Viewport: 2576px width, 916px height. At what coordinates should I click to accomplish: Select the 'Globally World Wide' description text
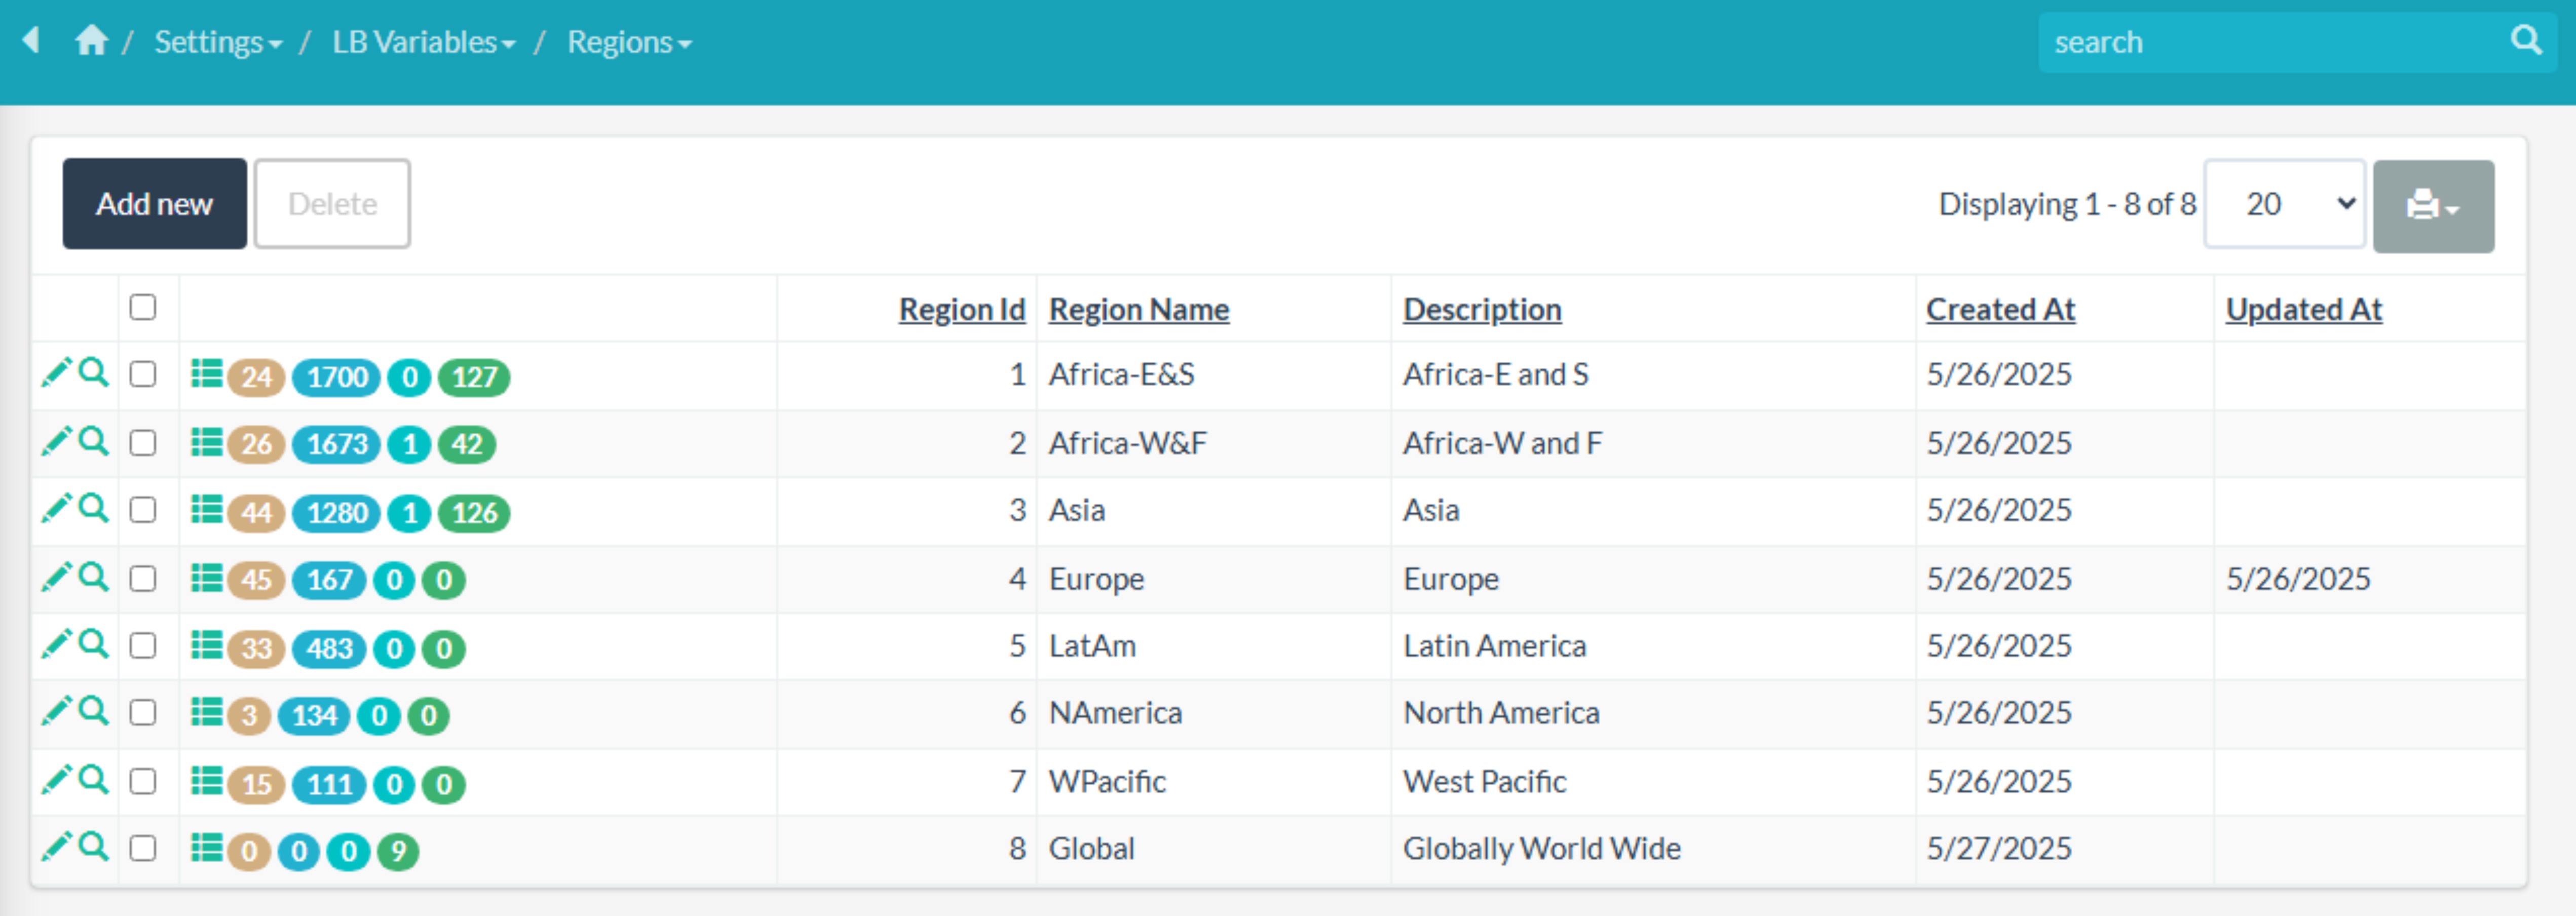click(x=1541, y=849)
